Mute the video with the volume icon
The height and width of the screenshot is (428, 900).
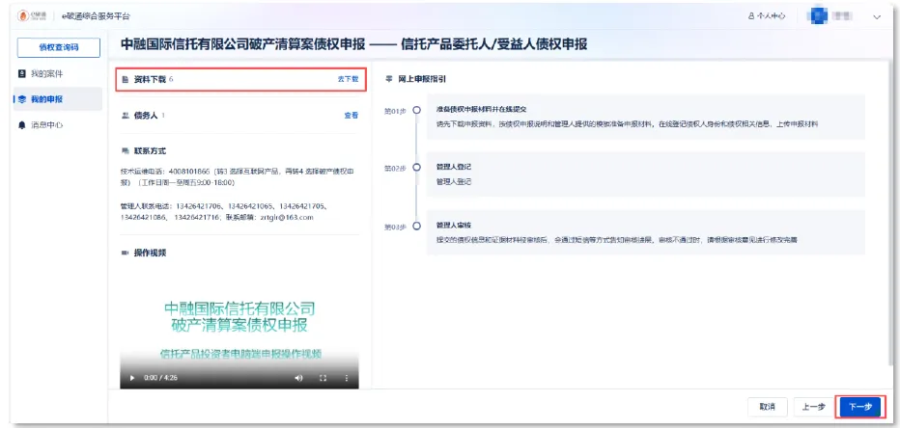[x=298, y=378]
